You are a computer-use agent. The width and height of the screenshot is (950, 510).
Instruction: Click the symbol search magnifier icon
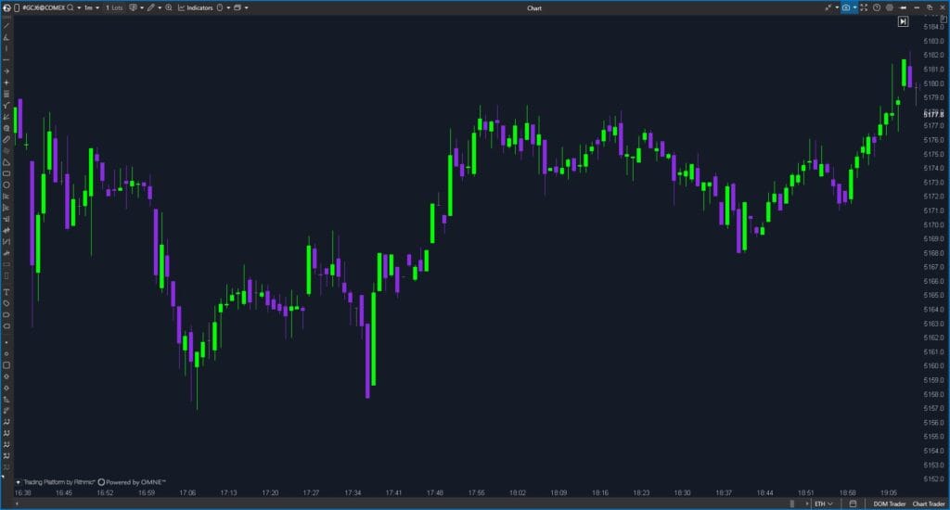point(71,7)
